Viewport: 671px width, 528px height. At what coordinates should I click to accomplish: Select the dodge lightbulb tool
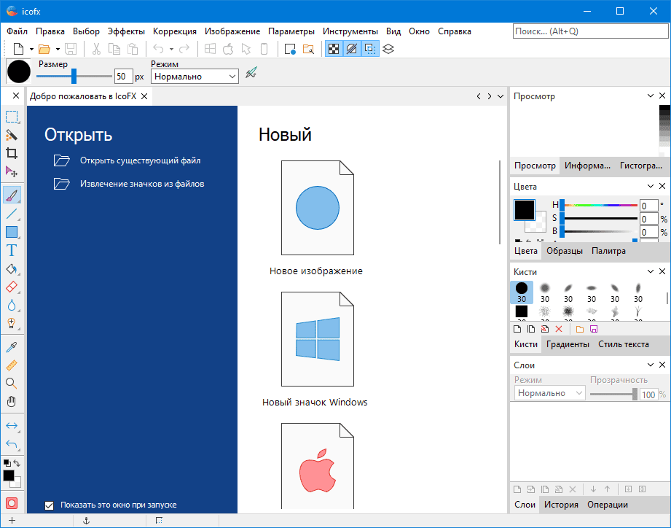click(12, 323)
